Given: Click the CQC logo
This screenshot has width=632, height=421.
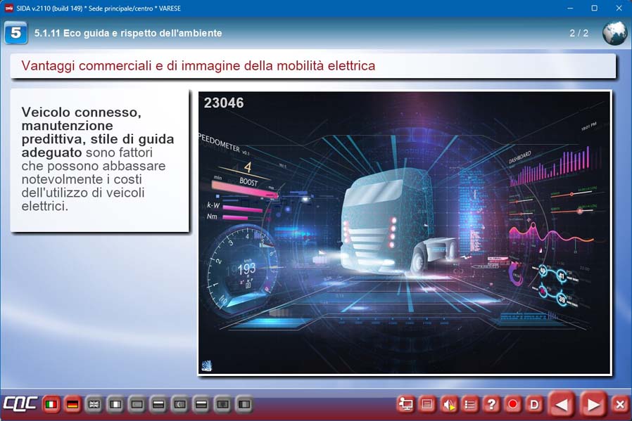Looking at the screenshot, I should [20, 405].
